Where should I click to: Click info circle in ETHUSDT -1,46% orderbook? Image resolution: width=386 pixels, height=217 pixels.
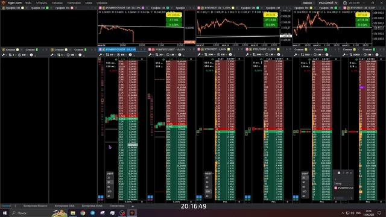click(x=230, y=55)
